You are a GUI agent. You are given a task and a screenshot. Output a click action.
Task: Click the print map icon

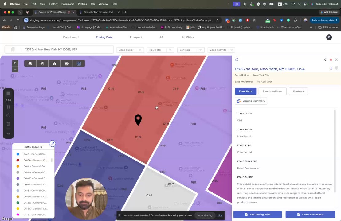point(67,64)
